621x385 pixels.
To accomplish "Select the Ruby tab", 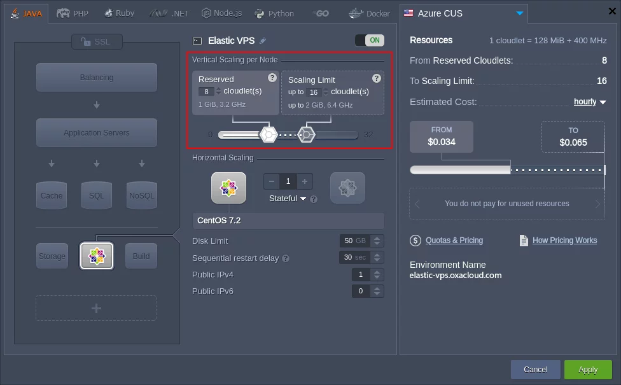I will click(x=119, y=13).
